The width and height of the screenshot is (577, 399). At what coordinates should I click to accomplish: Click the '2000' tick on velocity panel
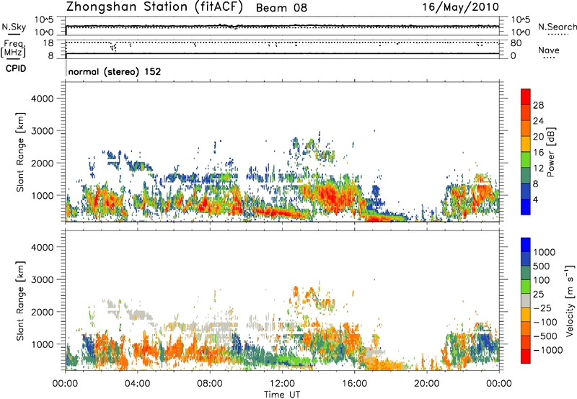(43, 312)
